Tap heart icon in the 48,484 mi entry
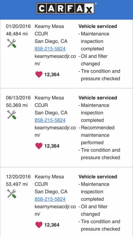This screenshot has width=133, height=237. click(39, 75)
